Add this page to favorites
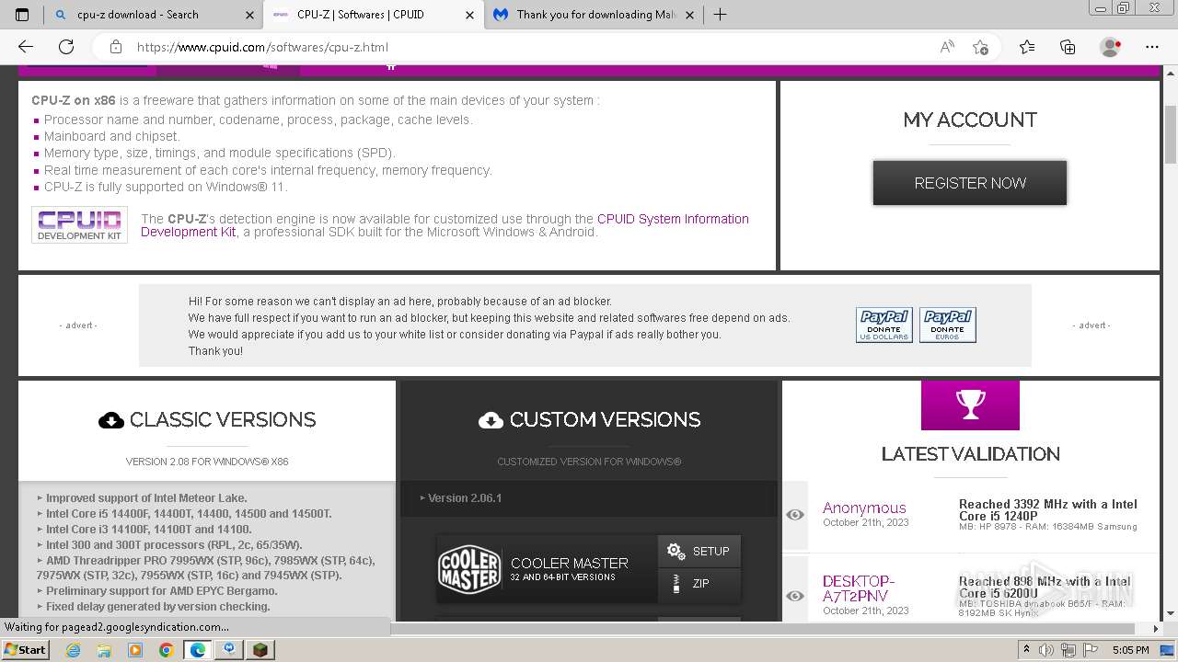1178x662 pixels. click(x=980, y=47)
